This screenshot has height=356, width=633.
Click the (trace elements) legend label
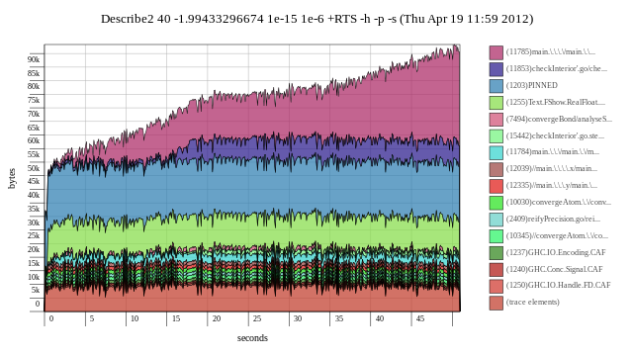533,302
